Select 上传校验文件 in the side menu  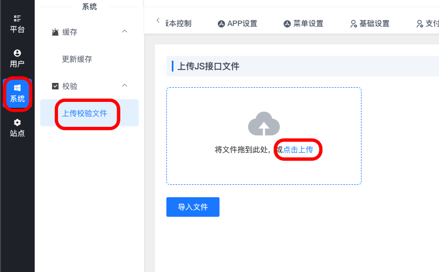click(85, 113)
